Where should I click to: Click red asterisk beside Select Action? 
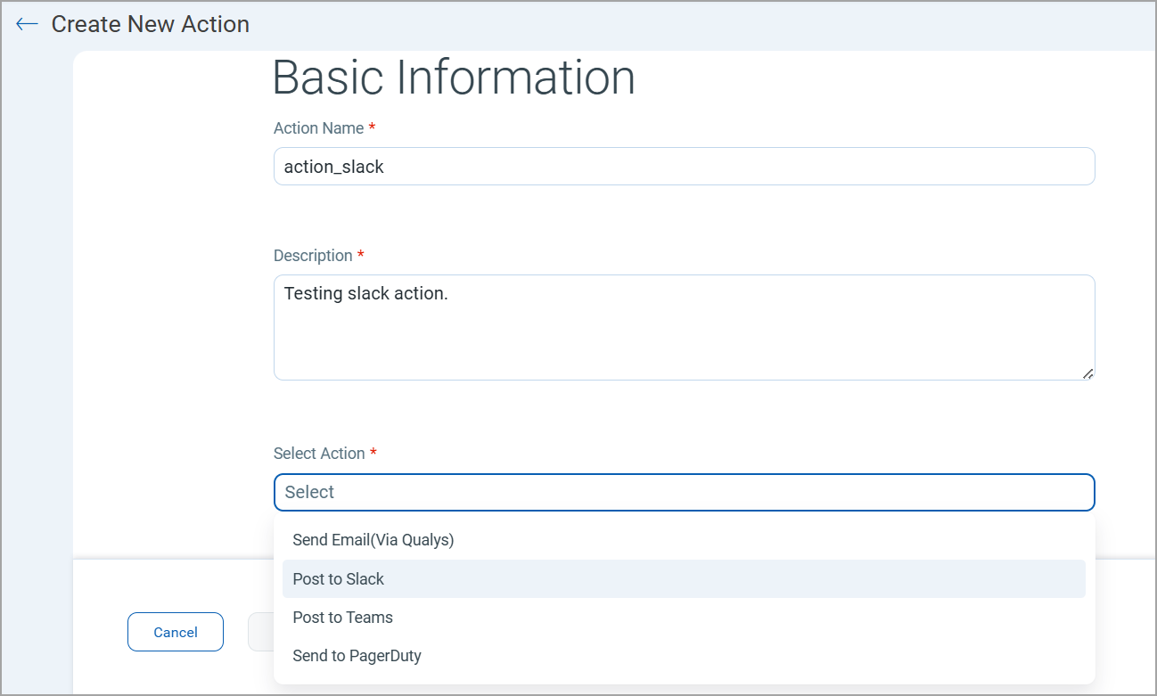pos(373,454)
